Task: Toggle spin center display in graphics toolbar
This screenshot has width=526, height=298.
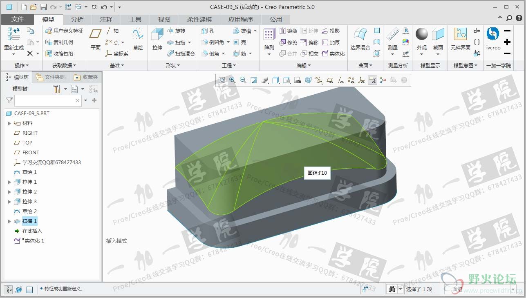Action: (x=383, y=80)
